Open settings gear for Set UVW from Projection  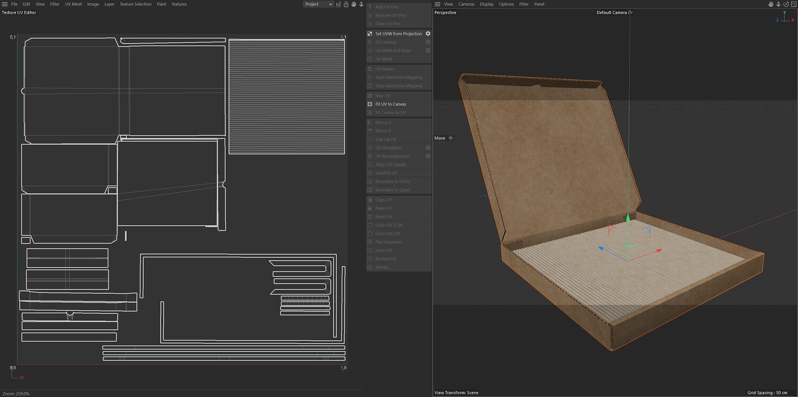click(428, 34)
